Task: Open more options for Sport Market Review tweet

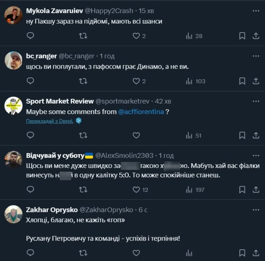Action: [256, 101]
